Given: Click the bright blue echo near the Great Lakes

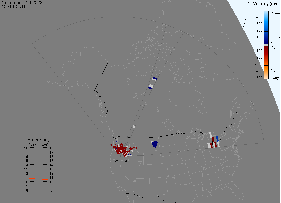Looking at the screenshot, I should coord(217,138).
